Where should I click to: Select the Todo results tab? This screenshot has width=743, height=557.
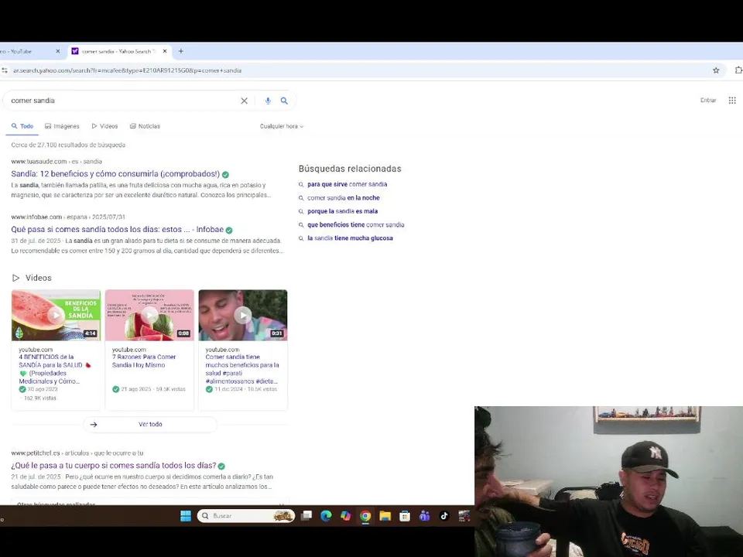pos(22,126)
